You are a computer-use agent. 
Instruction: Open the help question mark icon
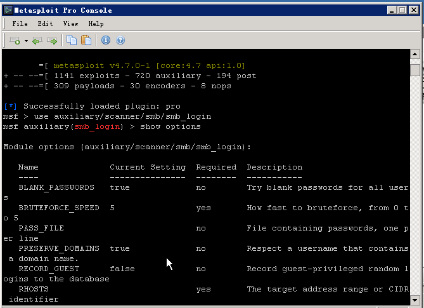coord(120,40)
